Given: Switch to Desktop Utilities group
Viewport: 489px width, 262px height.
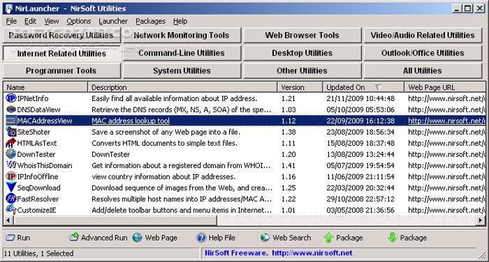Looking at the screenshot, I should [x=302, y=53].
